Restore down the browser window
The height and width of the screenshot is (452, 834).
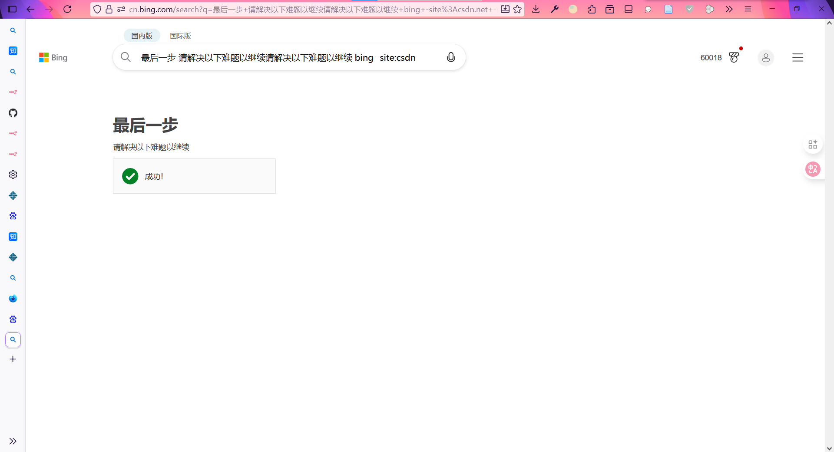click(797, 9)
